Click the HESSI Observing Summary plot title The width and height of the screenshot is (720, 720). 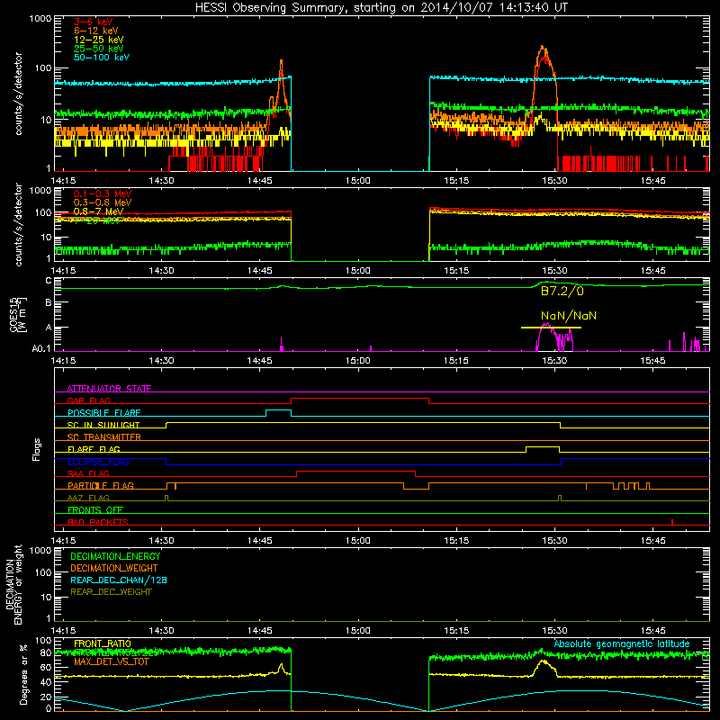pyautogui.click(x=382, y=7)
